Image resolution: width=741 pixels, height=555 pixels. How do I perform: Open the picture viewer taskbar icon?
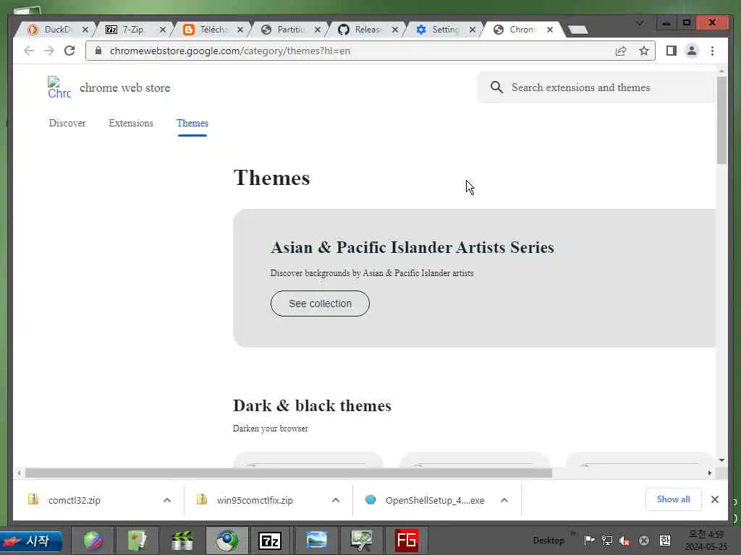click(316, 541)
